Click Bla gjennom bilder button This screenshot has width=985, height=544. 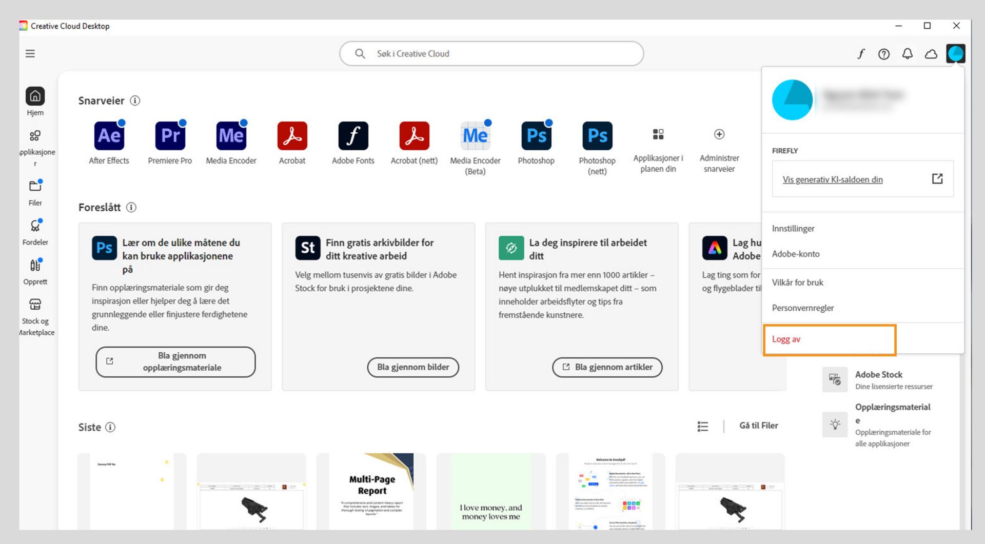[x=413, y=367]
